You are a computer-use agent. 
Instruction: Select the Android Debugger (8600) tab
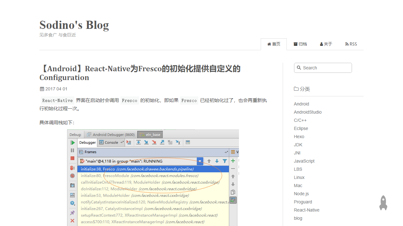click(x=111, y=135)
